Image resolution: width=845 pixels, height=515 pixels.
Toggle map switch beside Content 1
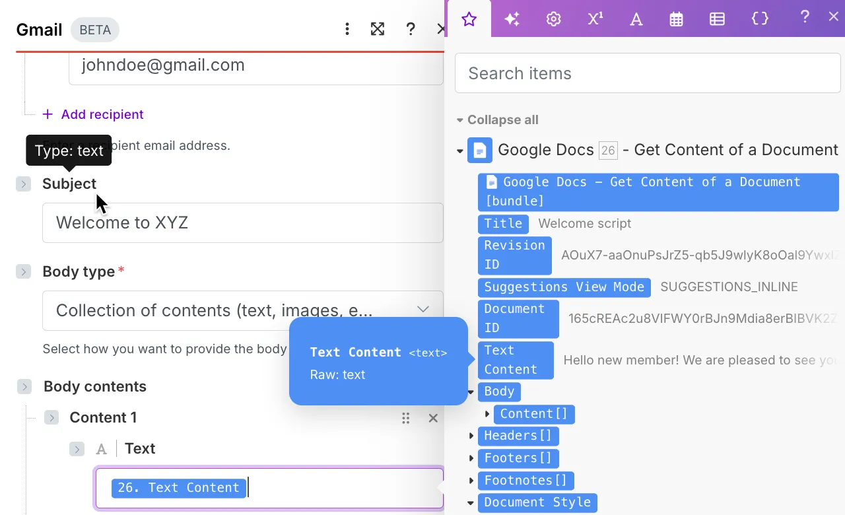point(51,417)
